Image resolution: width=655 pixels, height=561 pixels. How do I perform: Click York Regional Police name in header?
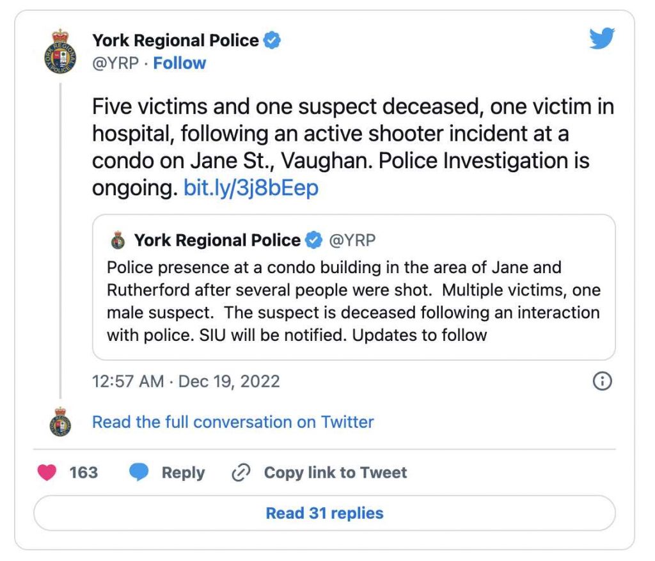[175, 41]
